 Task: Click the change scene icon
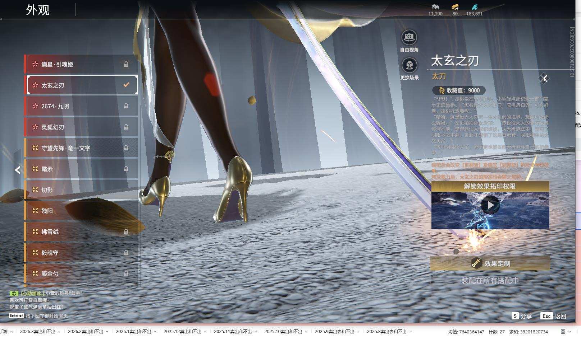(x=409, y=65)
